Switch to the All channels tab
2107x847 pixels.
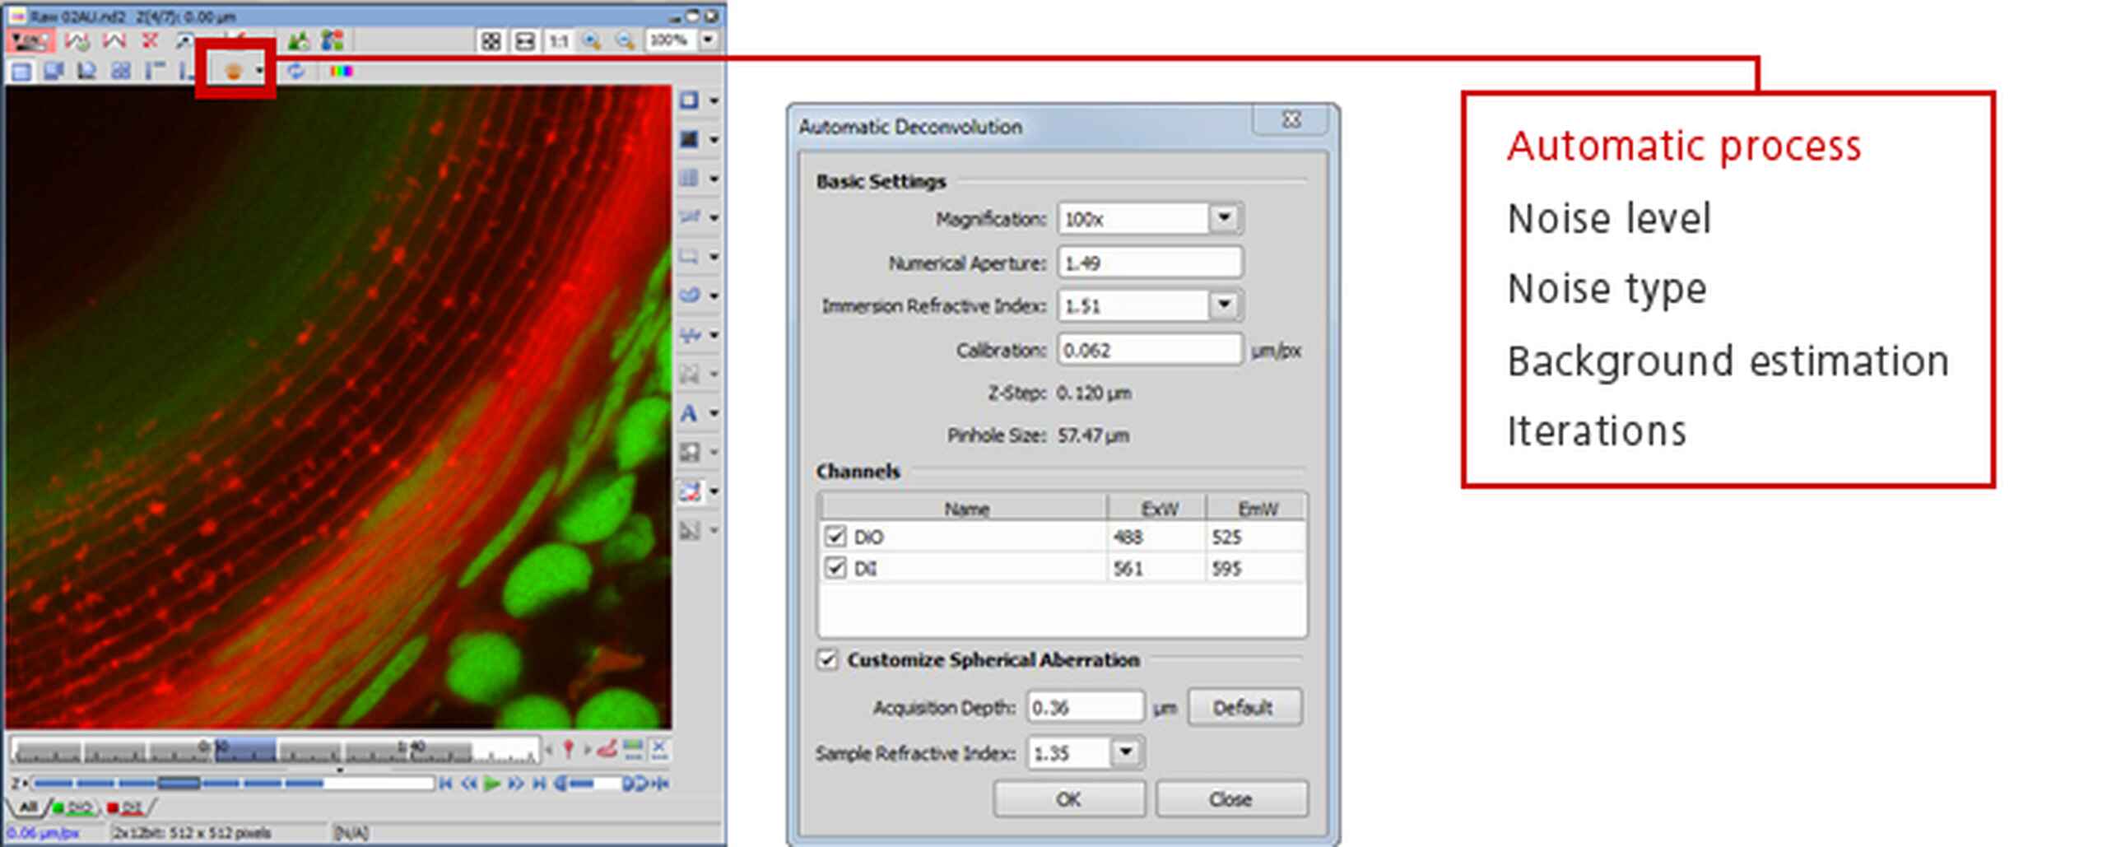[28, 807]
